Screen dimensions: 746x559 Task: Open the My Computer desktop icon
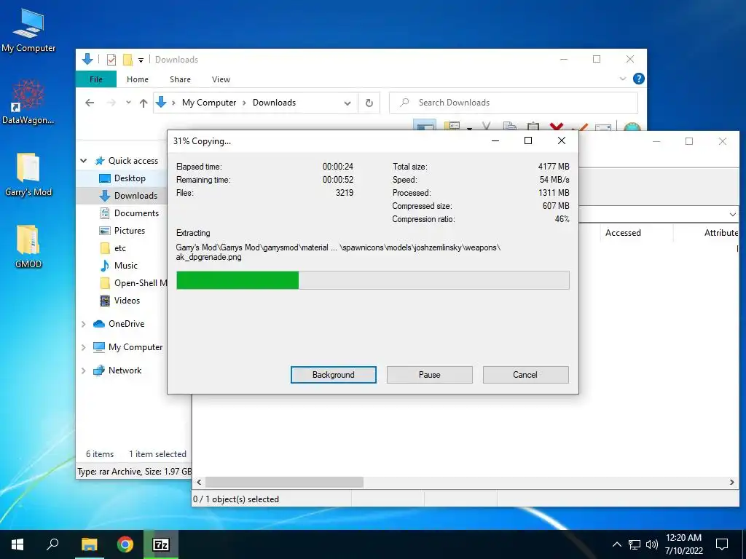pyautogui.click(x=28, y=30)
